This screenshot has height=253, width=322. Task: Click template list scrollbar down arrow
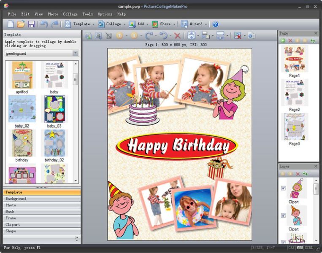pyautogui.click(x=76, y=180)
